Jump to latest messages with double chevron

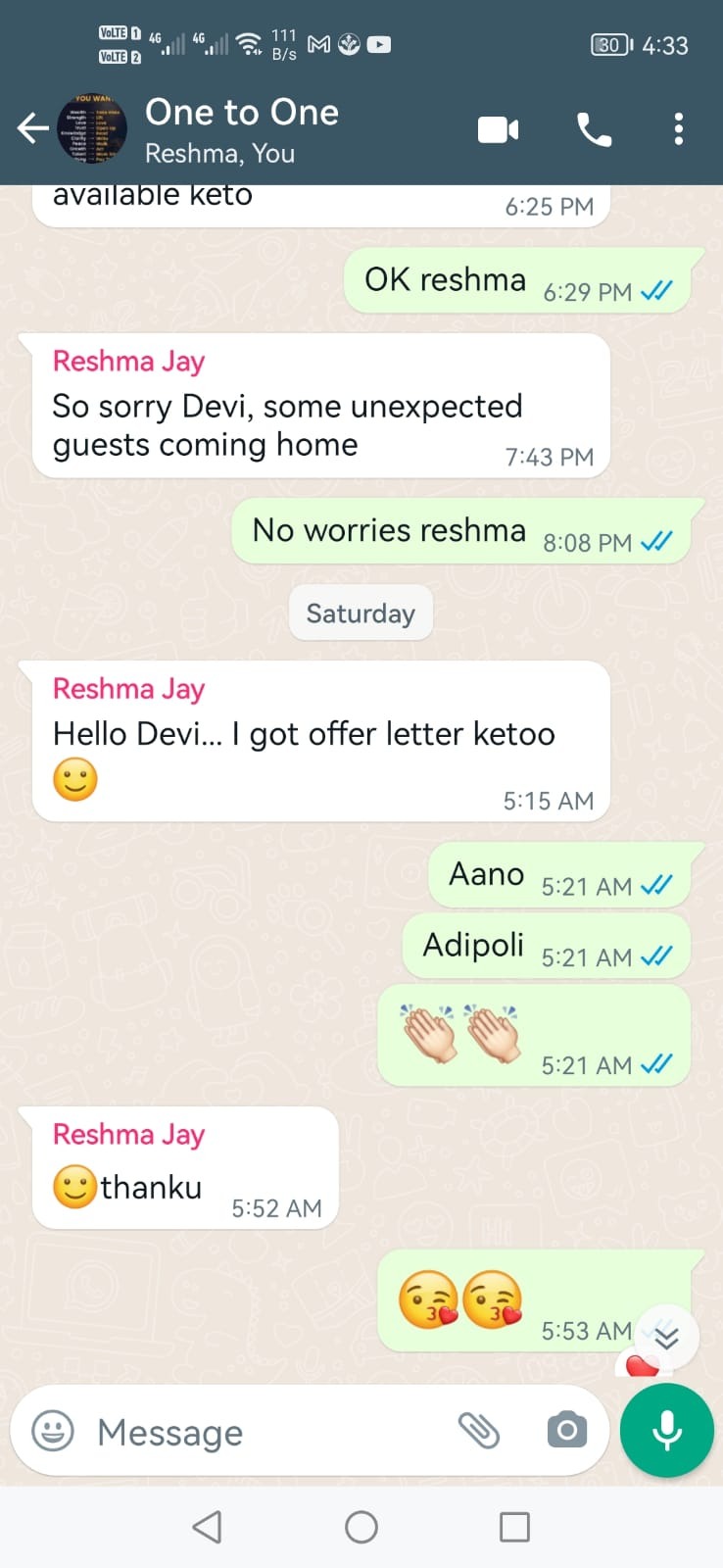(x=667, y=1337)
